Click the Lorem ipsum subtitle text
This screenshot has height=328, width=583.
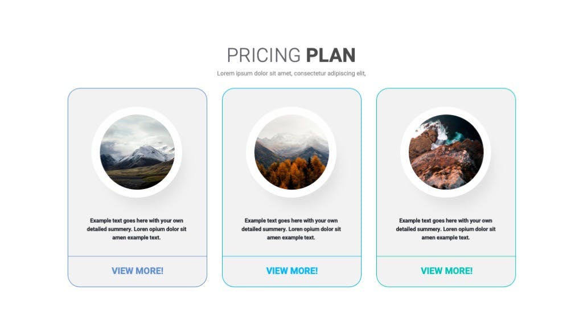[291, 73]
